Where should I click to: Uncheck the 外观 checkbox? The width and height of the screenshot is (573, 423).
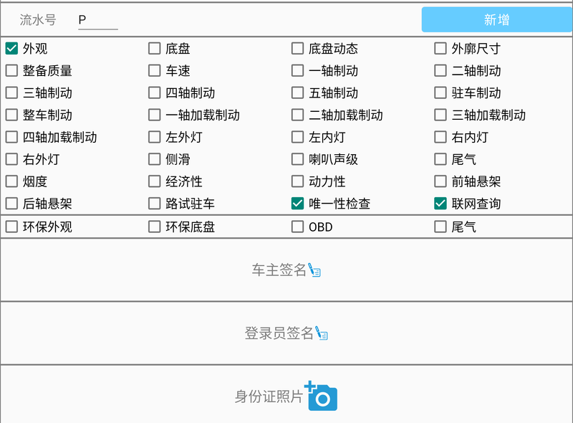pos(11,48)
